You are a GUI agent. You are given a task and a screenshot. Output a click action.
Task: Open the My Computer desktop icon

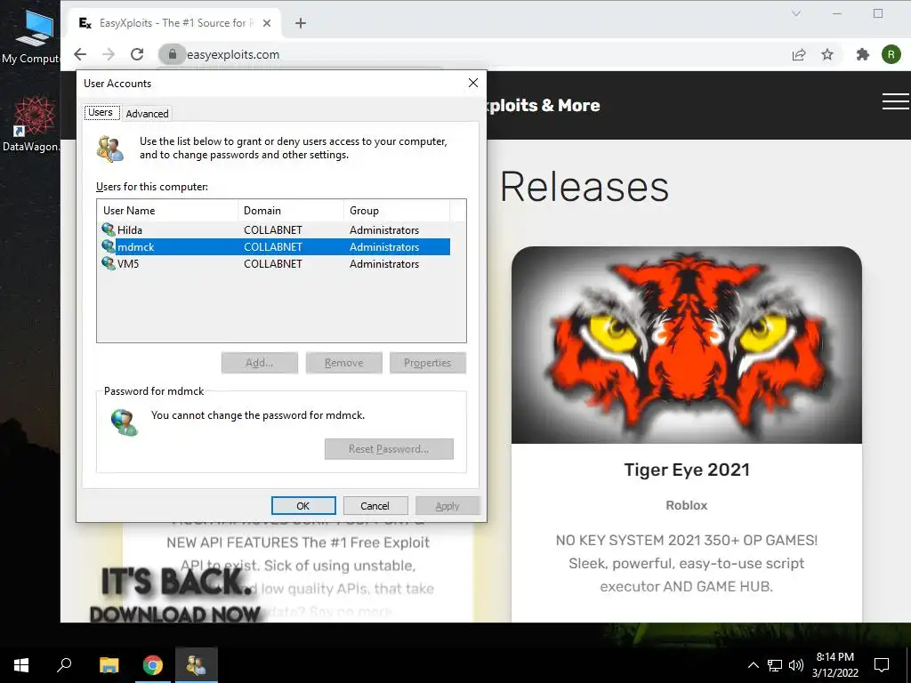click(30, 36)
